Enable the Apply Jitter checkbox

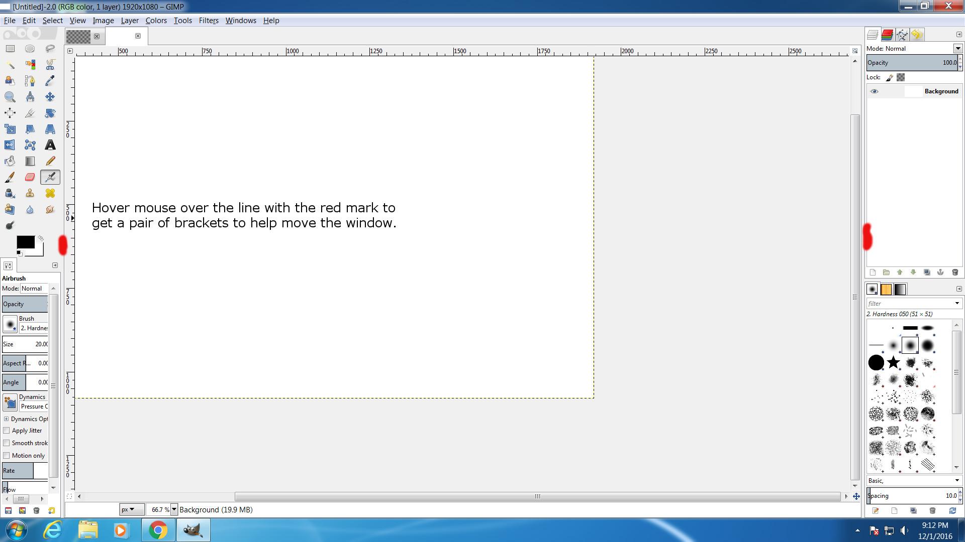click(x=7, y=431)
